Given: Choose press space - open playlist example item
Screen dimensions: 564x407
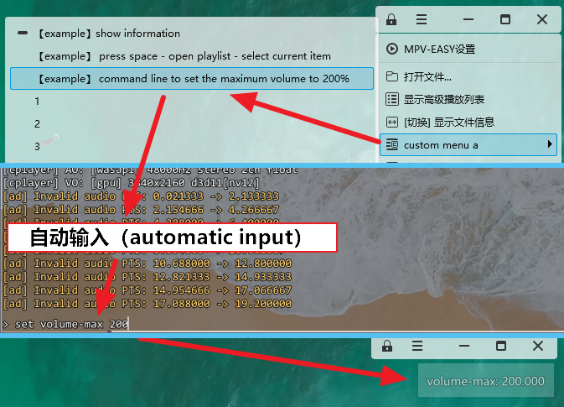Looking at the screenshot, I should click(192, 56).
